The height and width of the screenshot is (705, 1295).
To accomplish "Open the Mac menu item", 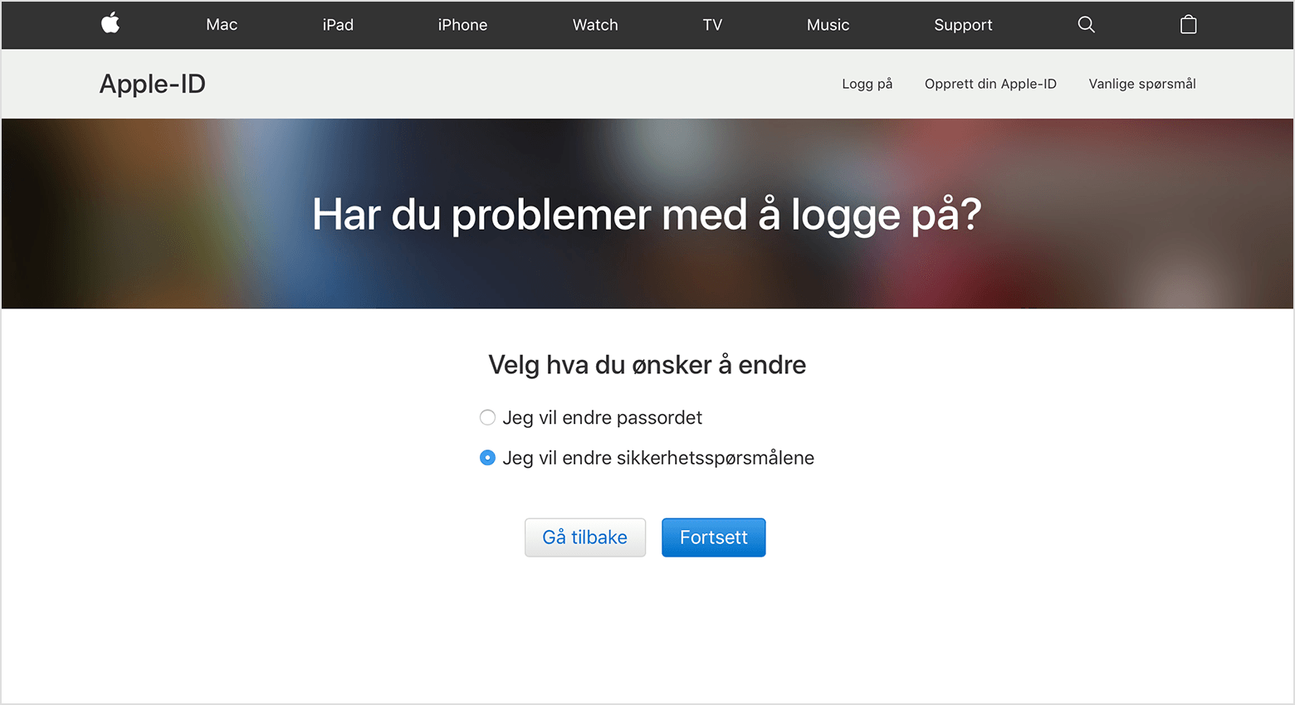I will [222, 25].
